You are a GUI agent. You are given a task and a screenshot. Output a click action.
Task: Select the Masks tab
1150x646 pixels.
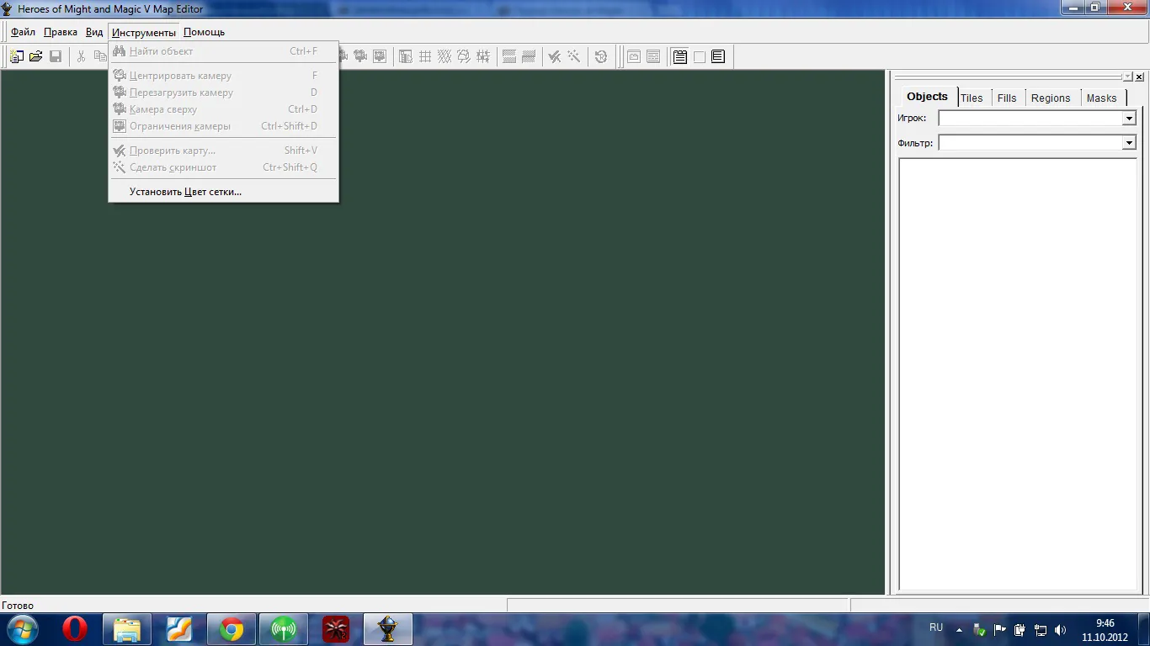click(1101, 98)
